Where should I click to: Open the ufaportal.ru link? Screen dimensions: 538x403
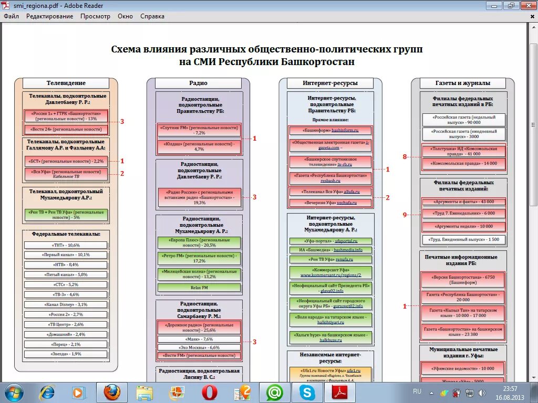[346, 241]
